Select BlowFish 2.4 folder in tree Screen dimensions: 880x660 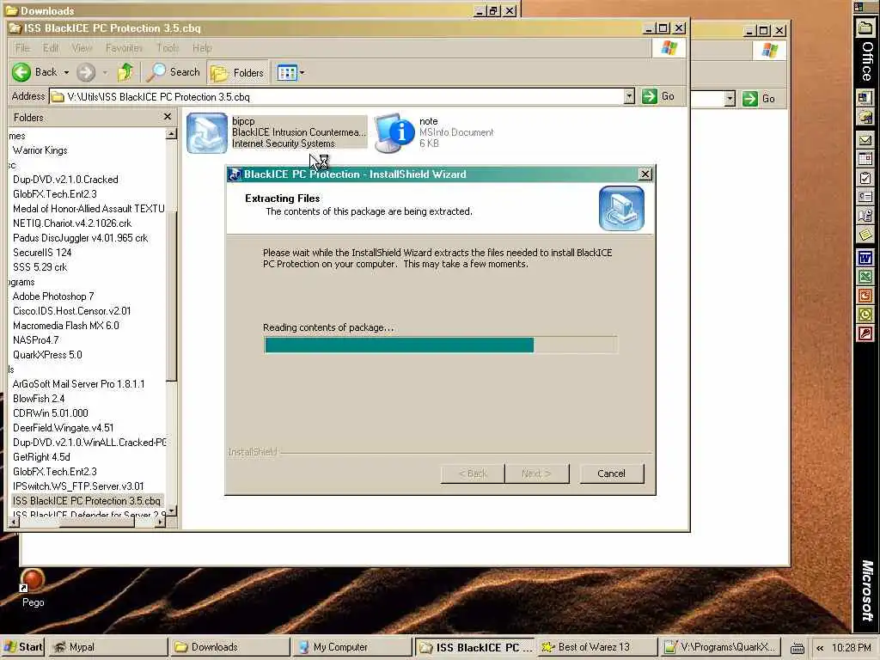pyautogui.click(x=39, y=399)
